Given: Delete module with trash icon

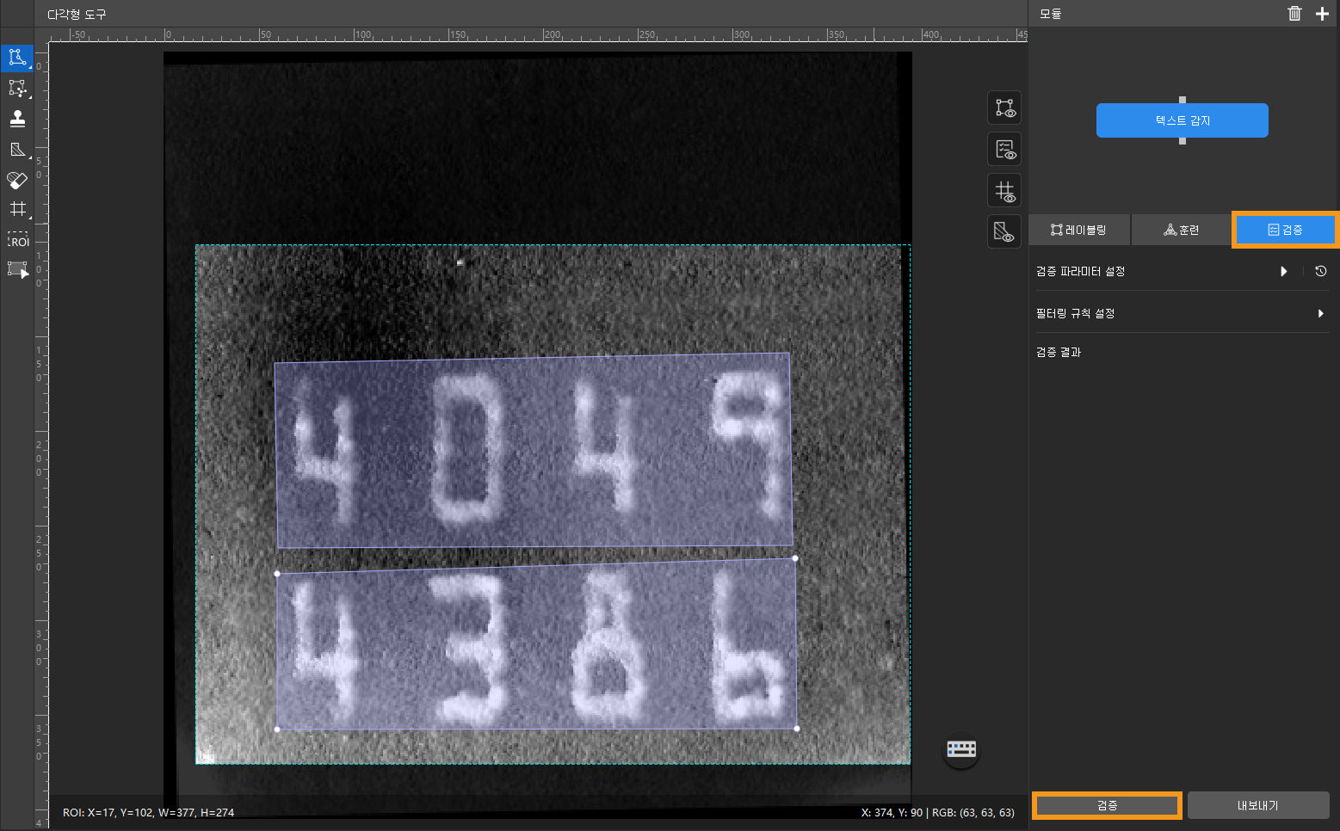Looking at the screenshot, I should (x=1294, y=13).
